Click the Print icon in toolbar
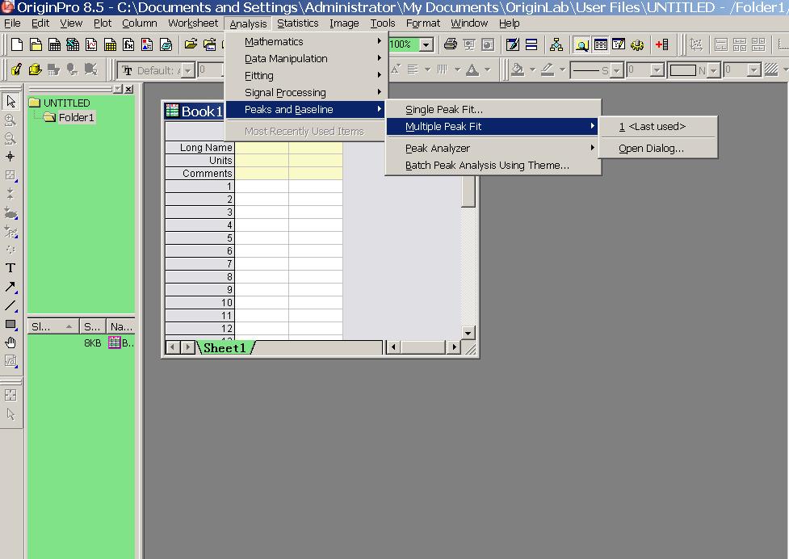The height and width of the screenshot is (559, 789). [451, 44]
